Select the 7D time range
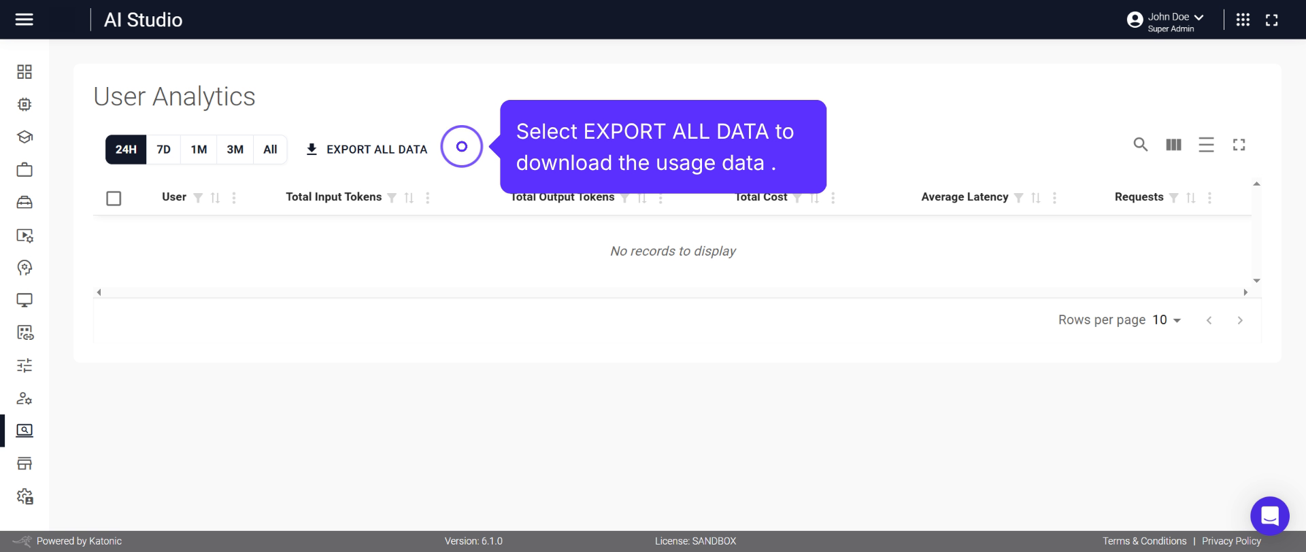 coord(163,150)
